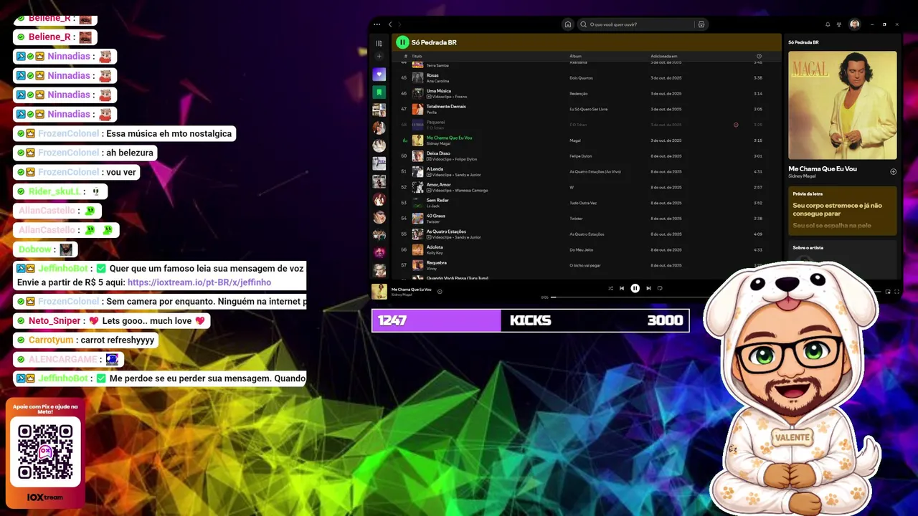This screenshot has width=918, height=516.
Task: Click the now-playing album thumbnail in player bar
Action: 379,291
